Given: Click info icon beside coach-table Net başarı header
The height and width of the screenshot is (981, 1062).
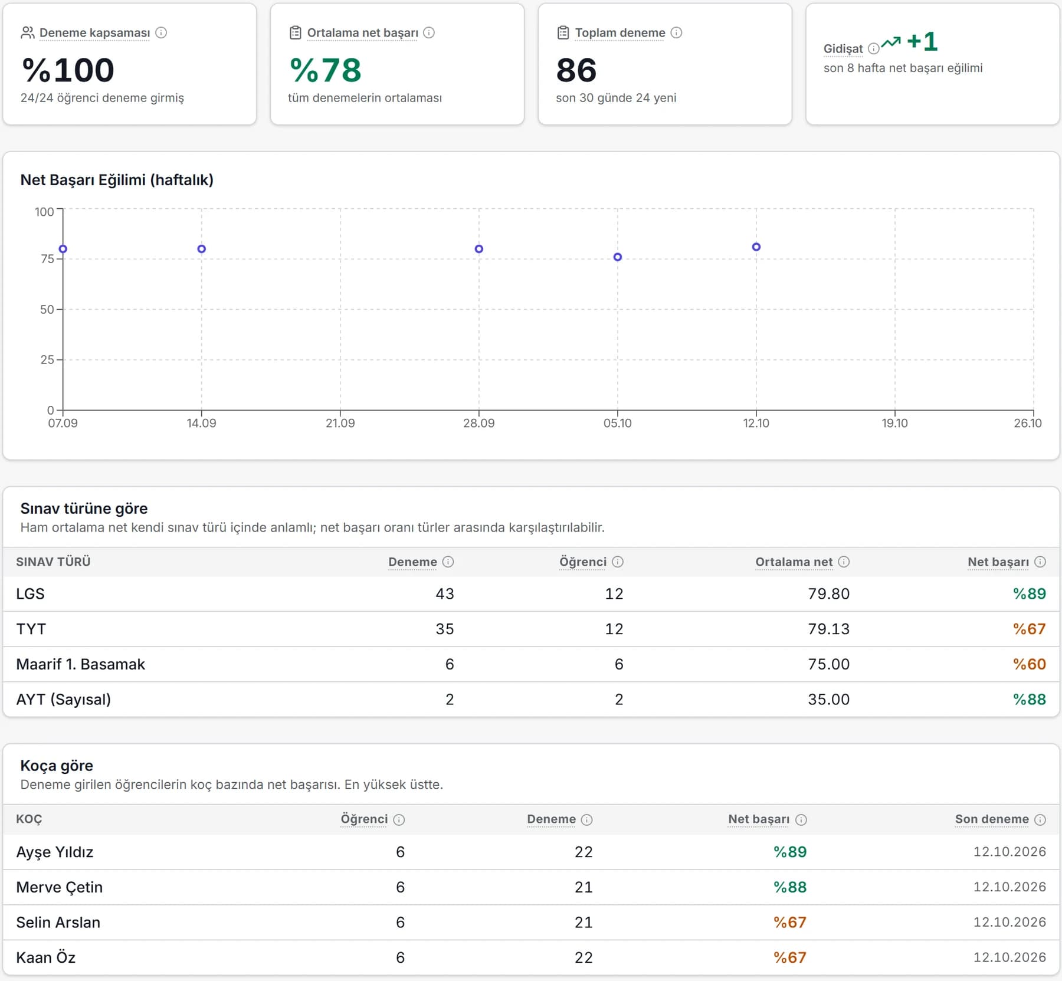Looking at the screenshot, I should tap(801, 819).
